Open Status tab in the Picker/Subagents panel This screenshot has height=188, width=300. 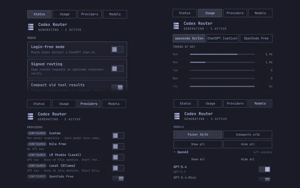(185, 104)
